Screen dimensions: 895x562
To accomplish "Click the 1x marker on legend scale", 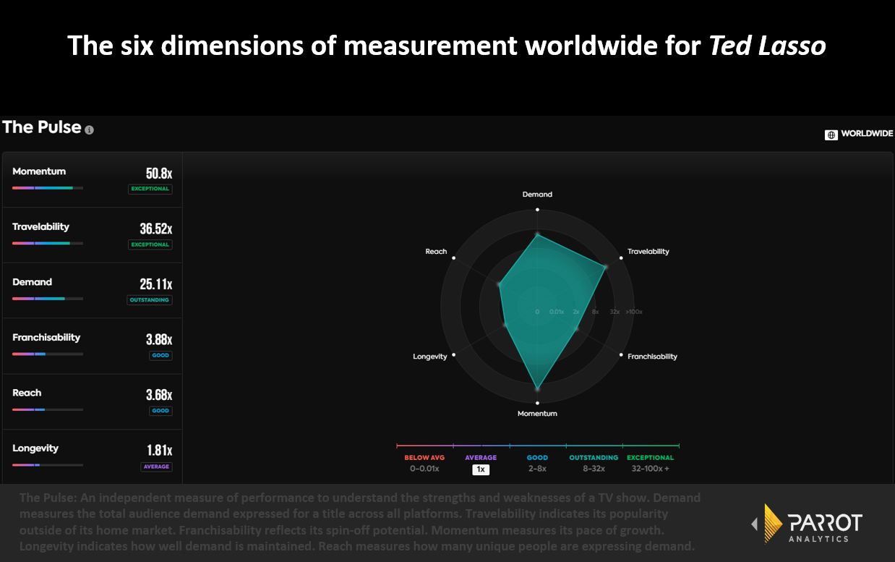I will 481,469.
